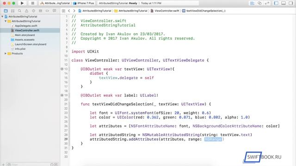Expand the Products folder
Image resolution: width=296 pixels, height=166 pixels.
[6, 53]
